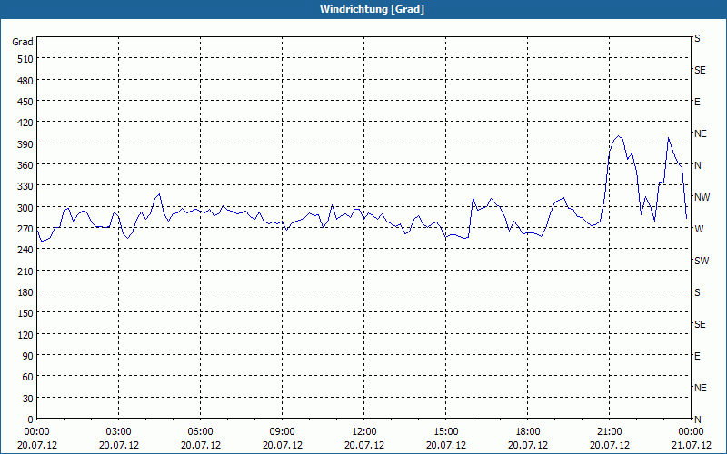Select the 21.07.12 date label
This screenshot has height=454, width=727.
click(x=691, y=445)
